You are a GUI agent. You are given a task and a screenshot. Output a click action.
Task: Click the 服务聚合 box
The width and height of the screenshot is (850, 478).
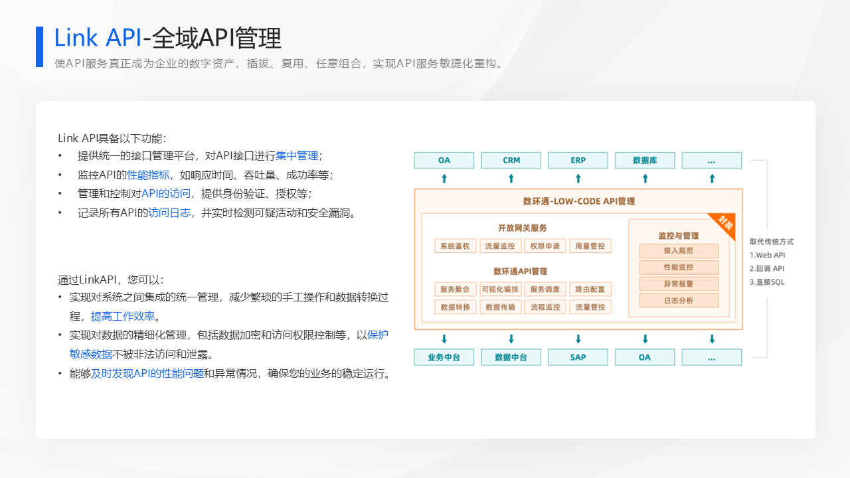point(456,289)
